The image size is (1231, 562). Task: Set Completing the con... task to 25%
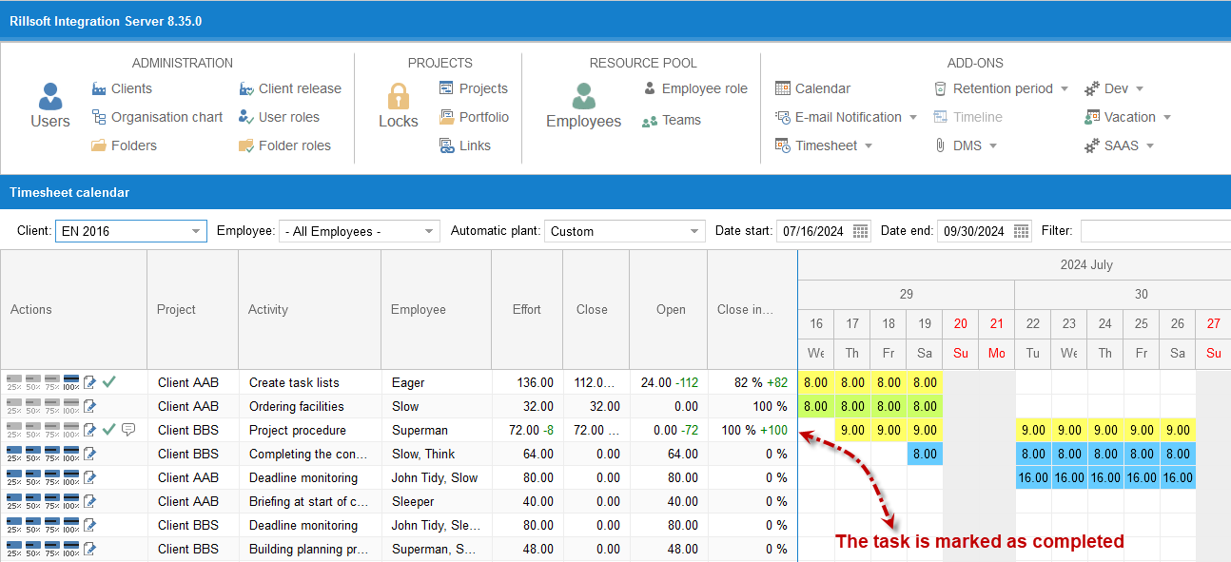coord(14,454)
